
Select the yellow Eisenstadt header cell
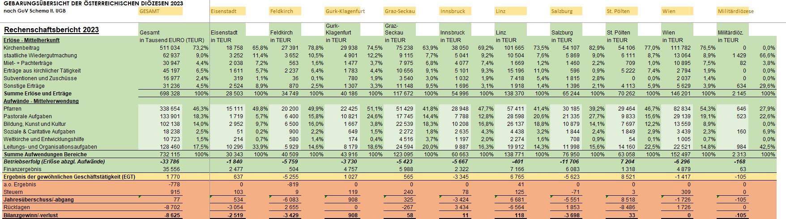(x=227, y=11)
